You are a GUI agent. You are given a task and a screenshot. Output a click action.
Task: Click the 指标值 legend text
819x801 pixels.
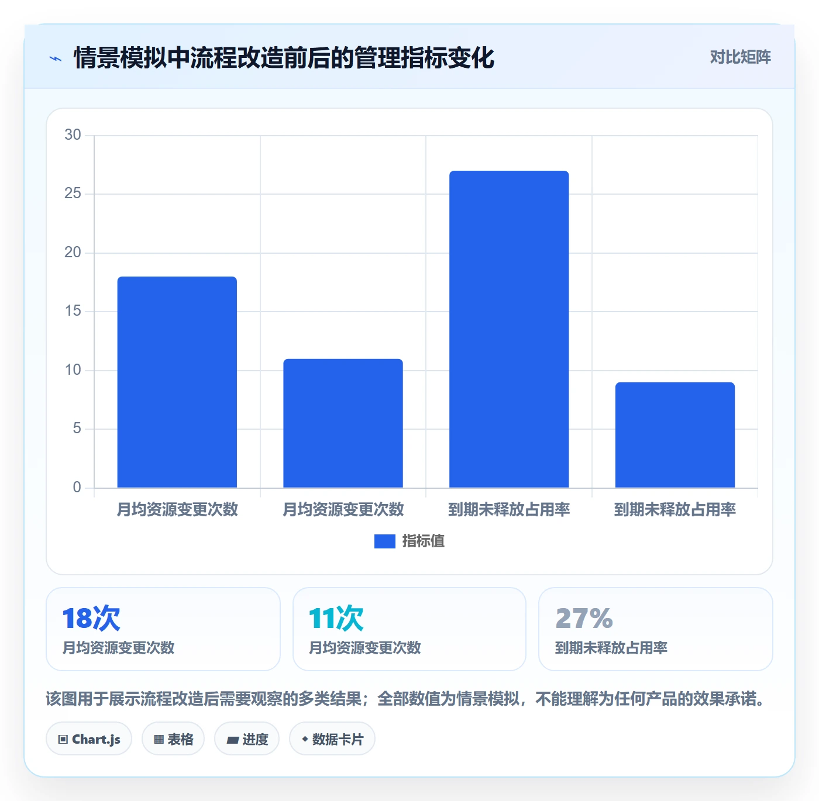point(424,541)
